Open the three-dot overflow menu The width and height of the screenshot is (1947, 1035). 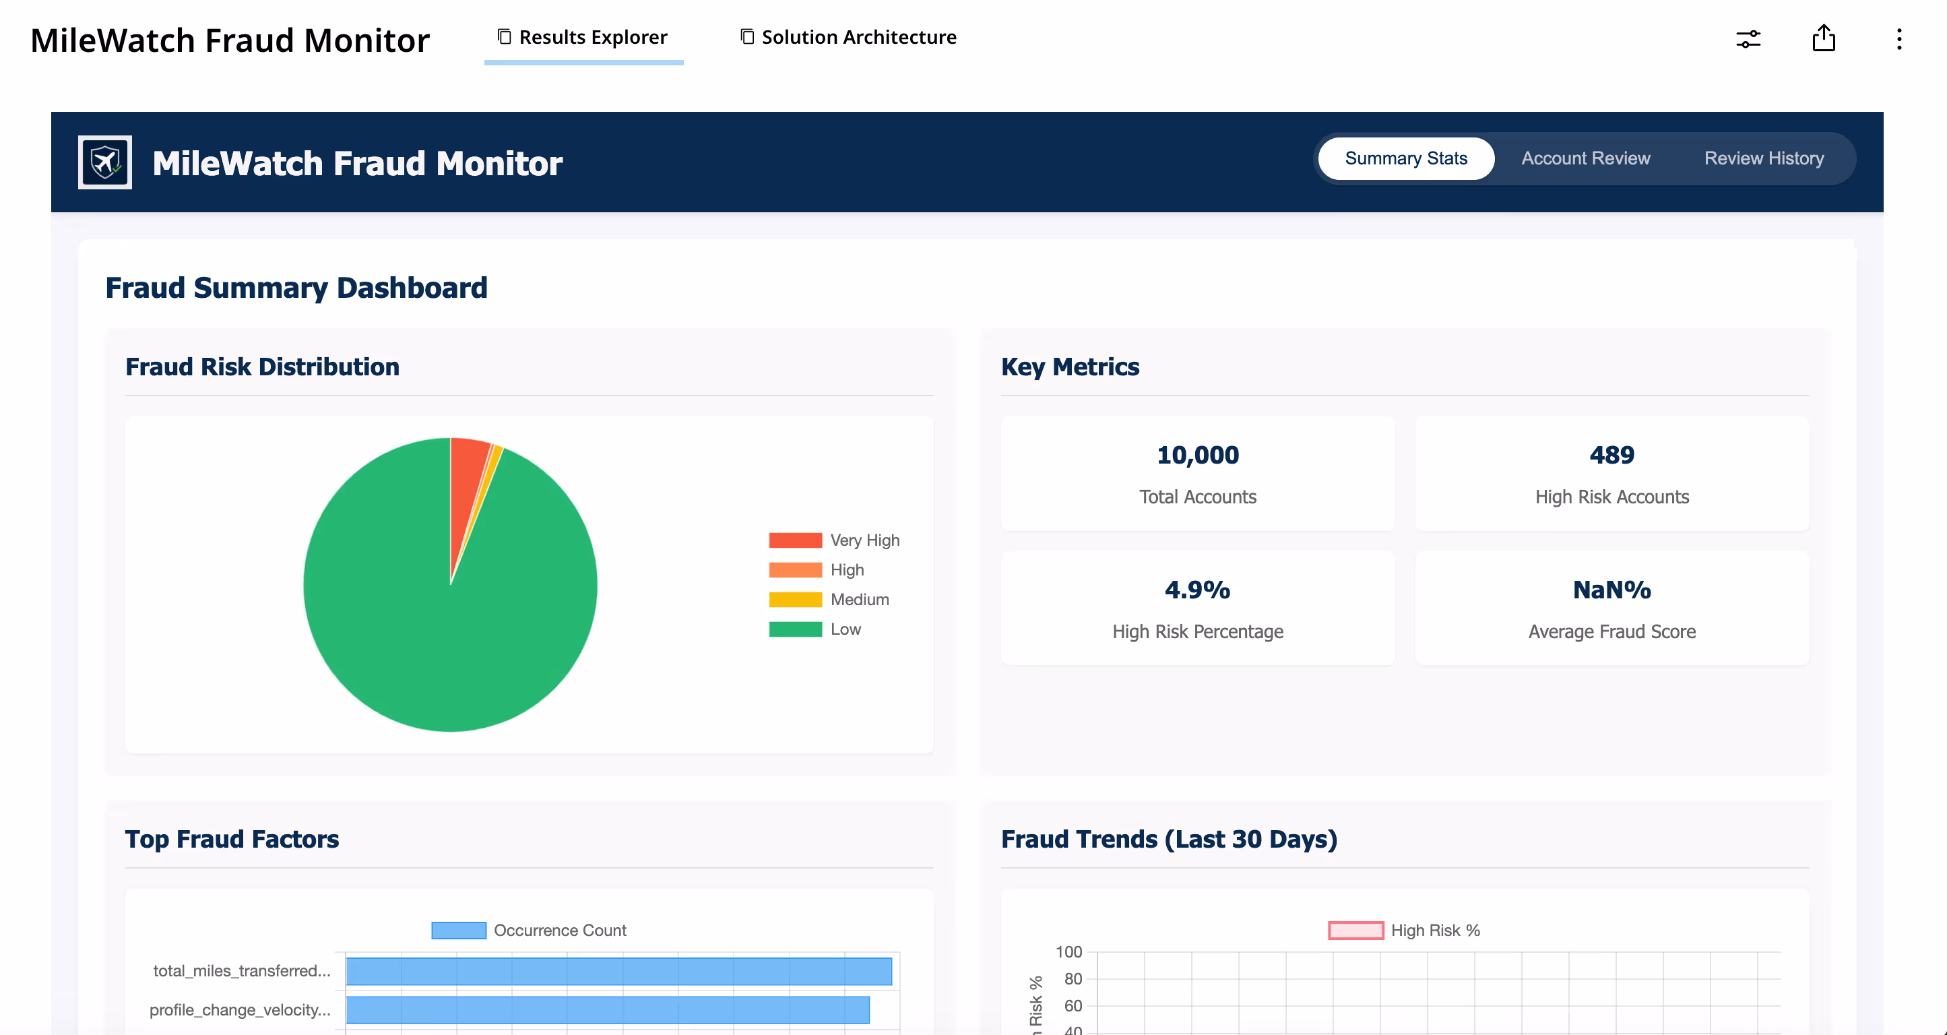[1898, 39]
